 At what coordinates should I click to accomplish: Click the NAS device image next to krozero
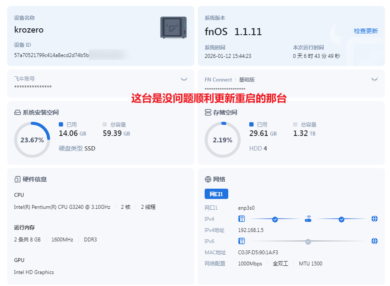coord(173,27)
